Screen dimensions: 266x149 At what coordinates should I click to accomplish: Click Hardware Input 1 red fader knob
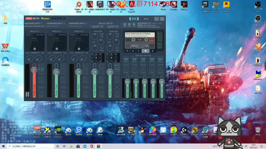pos(34,70)
